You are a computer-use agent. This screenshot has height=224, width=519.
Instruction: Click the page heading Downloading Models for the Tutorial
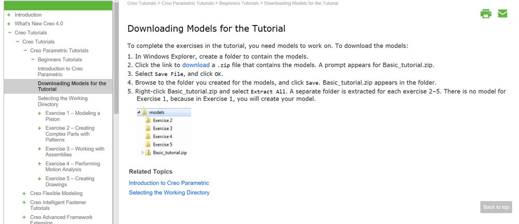[x=206, y=29]
